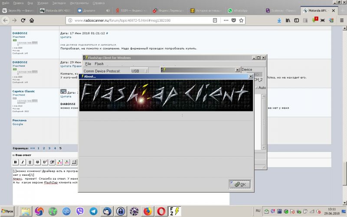Go to forum page 4
Viewport: 347px width, 217px height.
55,148
